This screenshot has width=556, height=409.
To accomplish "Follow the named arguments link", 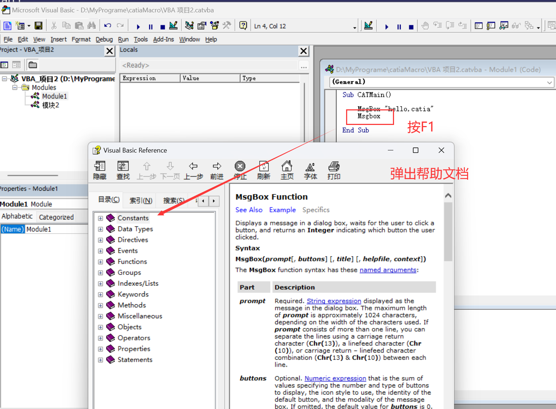I will click(x=388, y=270).
